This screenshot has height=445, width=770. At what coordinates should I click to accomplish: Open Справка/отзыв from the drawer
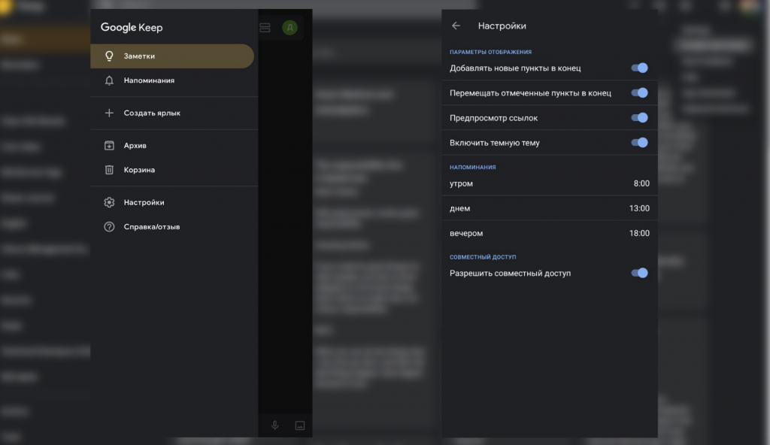[174, 227]
